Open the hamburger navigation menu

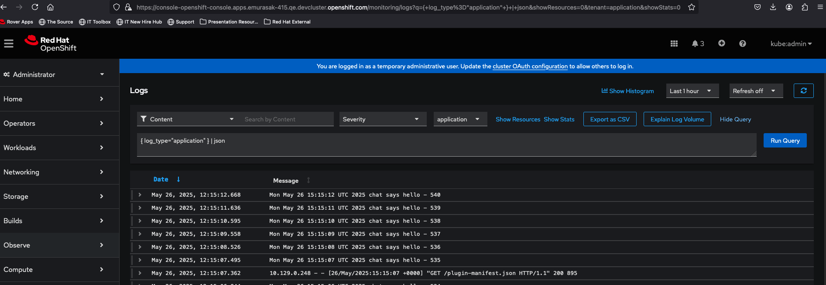9,44
